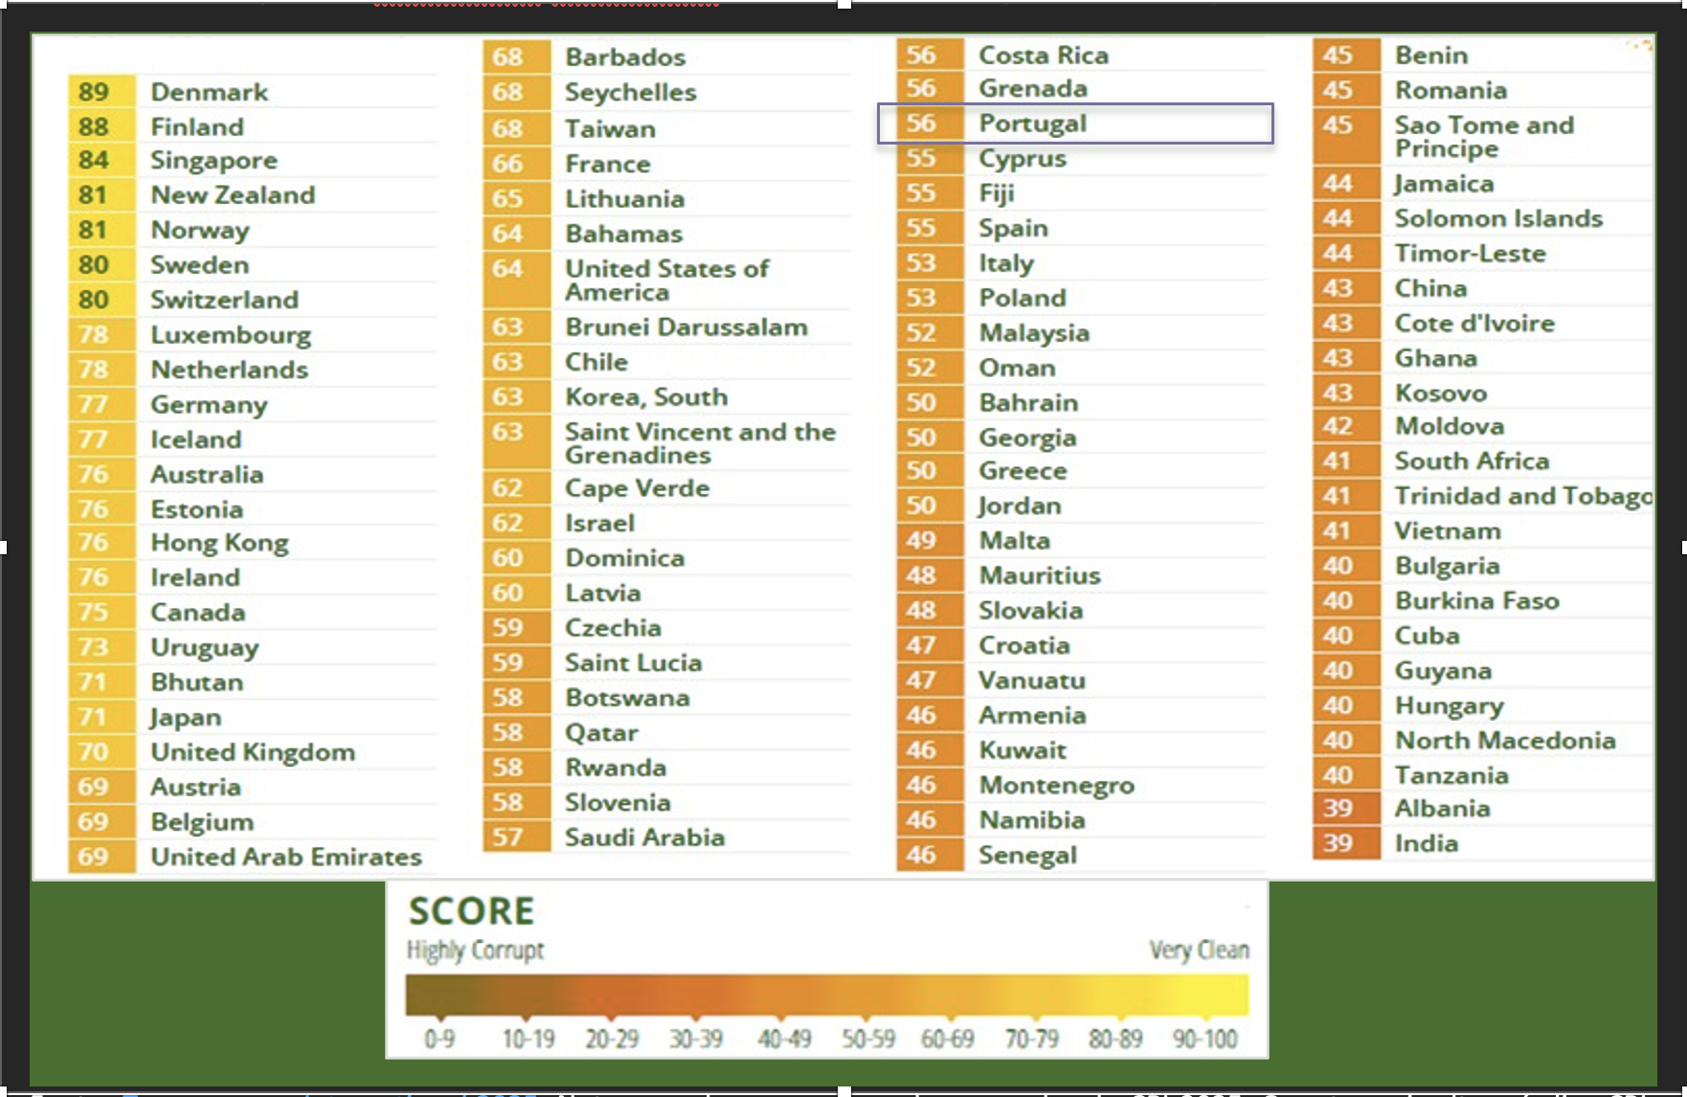Screen dimensions: 1687x1097
Task: Click the left-middle image resize handle
Action: [x=3, y=548]
